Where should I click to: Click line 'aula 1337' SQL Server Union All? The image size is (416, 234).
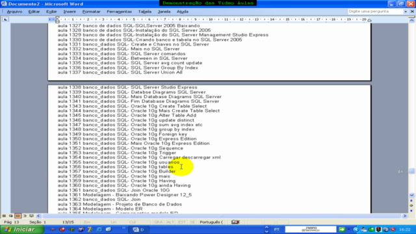pyautogui.click(x=120, y=72)
